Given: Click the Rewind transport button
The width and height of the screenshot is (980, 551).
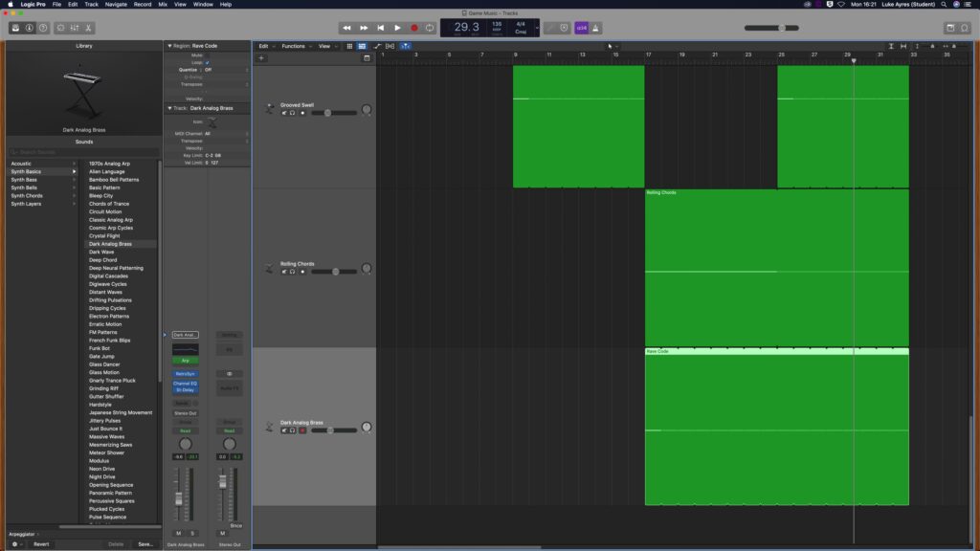Looking at the screenshot, I should click(346, 28).
